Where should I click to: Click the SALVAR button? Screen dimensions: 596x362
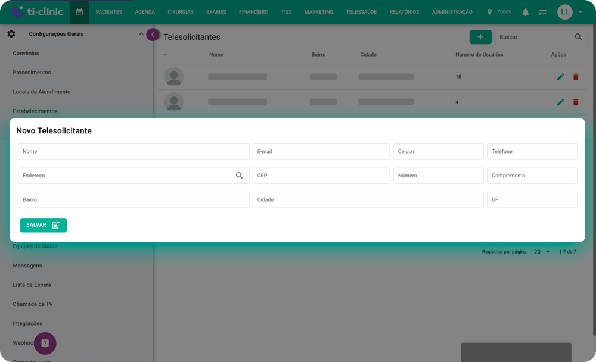coord(44,225)
